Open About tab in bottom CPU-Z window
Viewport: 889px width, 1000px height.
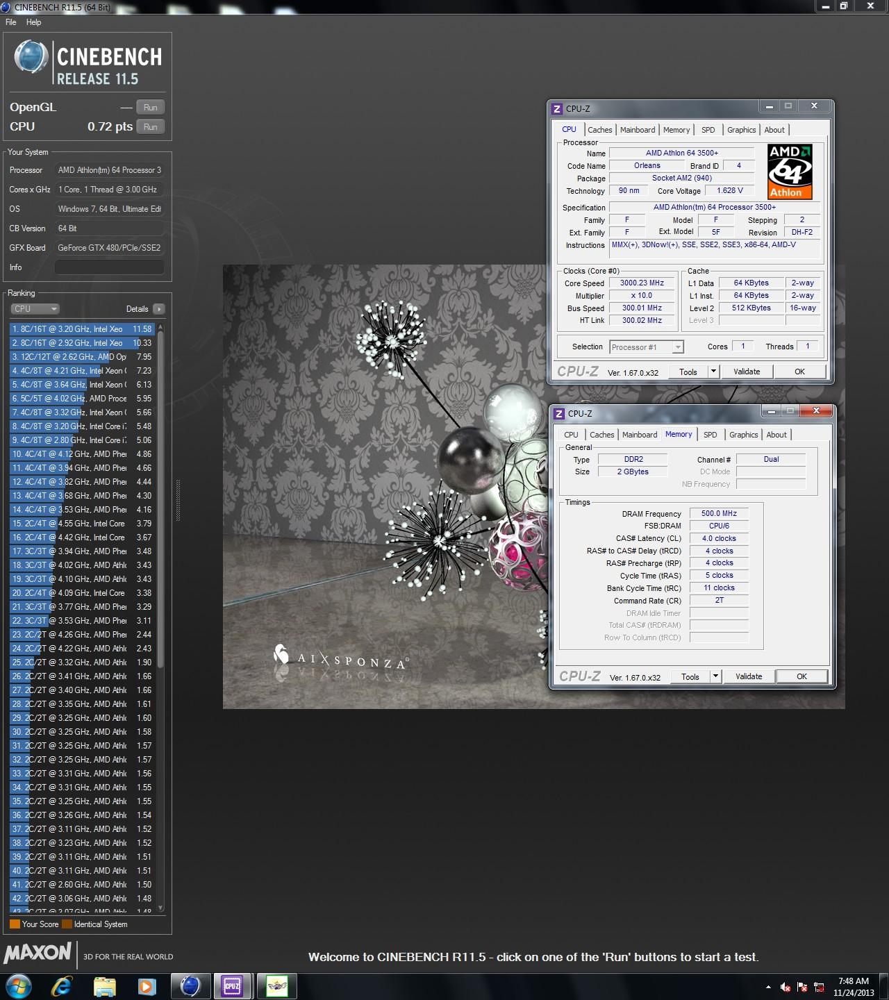tap(776, 435)
